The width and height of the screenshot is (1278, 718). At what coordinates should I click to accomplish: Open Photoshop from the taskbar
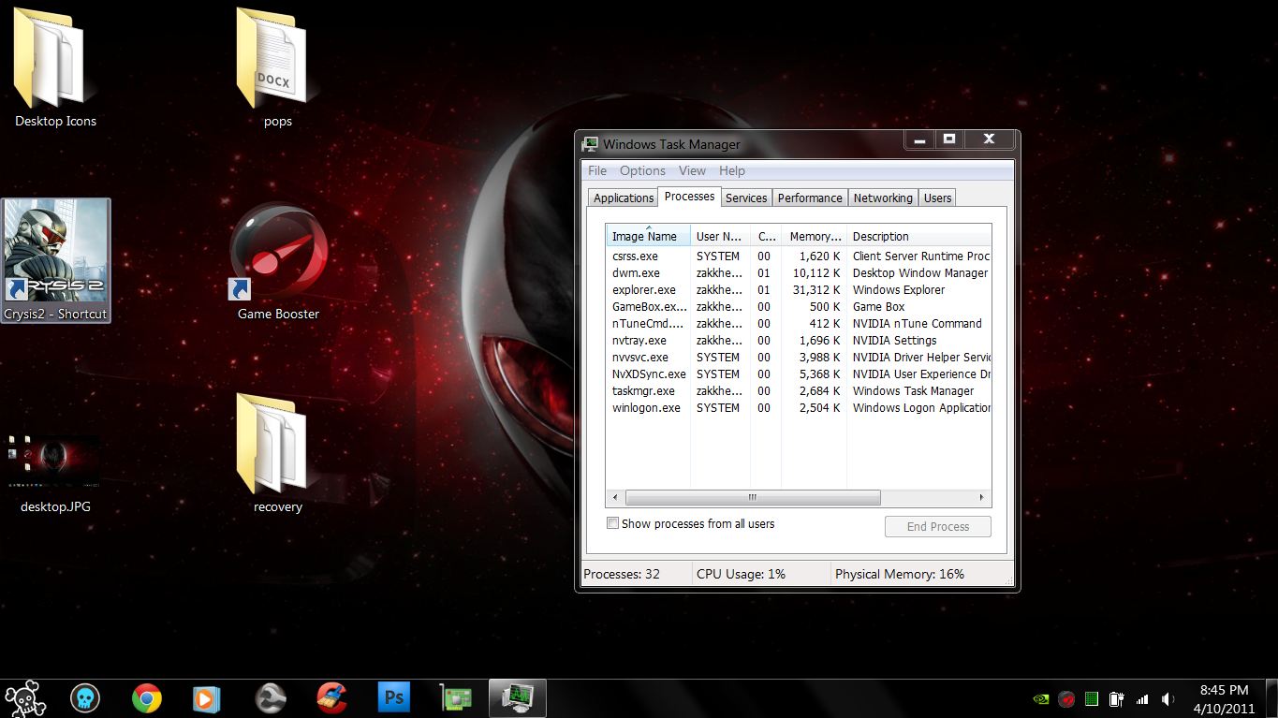(x=394, y=698)
